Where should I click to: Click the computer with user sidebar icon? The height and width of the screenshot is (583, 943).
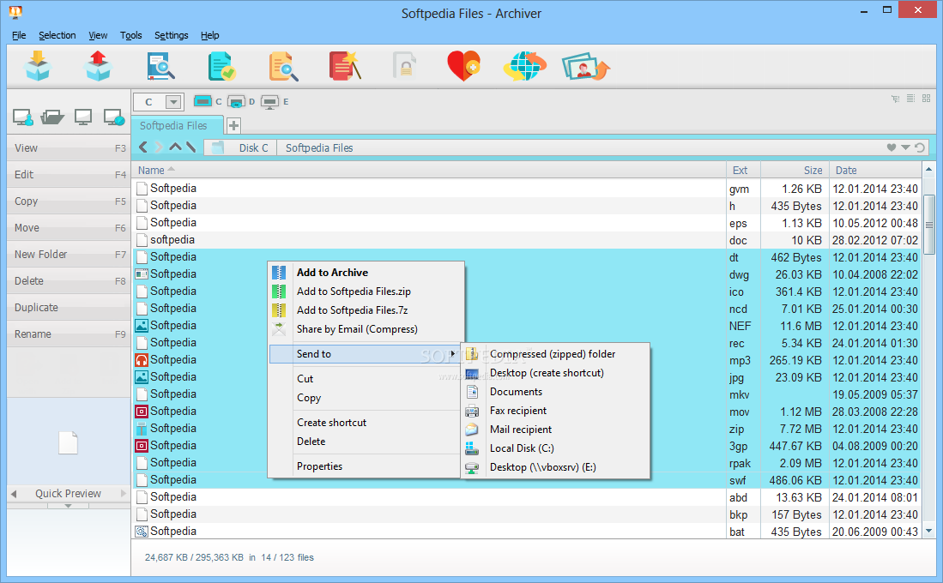23,117
